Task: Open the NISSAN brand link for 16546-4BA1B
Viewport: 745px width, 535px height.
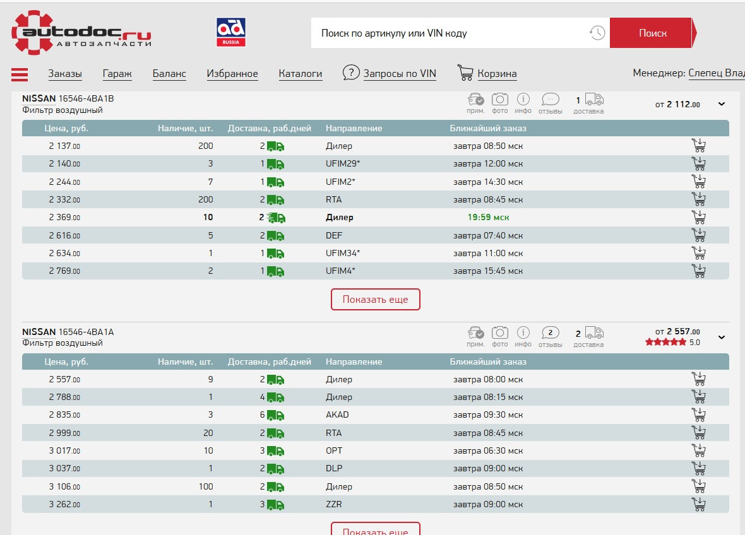Action: click(39, 99)
